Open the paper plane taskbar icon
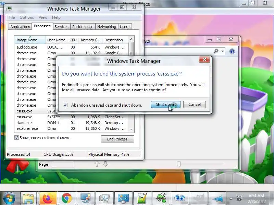Viewport: 274px width, 205px height. [x=217, y=199]
